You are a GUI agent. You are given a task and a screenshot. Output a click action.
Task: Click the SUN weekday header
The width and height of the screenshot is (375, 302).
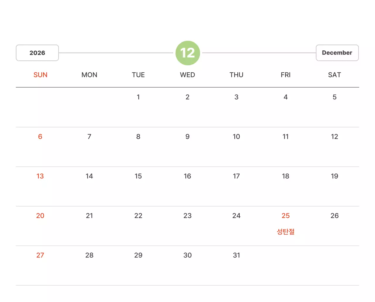click(40, 75)
